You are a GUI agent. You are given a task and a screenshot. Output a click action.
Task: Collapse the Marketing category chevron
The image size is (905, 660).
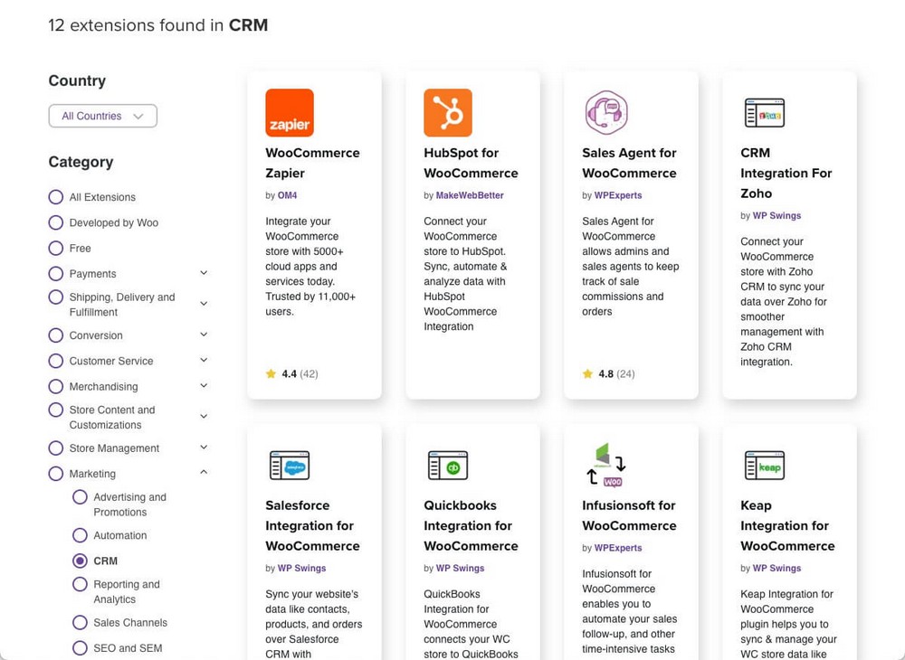204,472
